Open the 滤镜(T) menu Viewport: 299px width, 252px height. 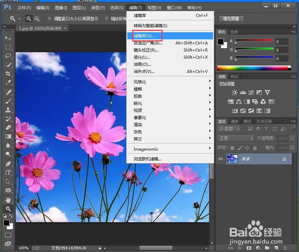click(135, 8)
